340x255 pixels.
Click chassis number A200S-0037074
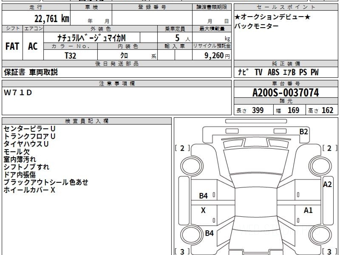click(286, 93)
